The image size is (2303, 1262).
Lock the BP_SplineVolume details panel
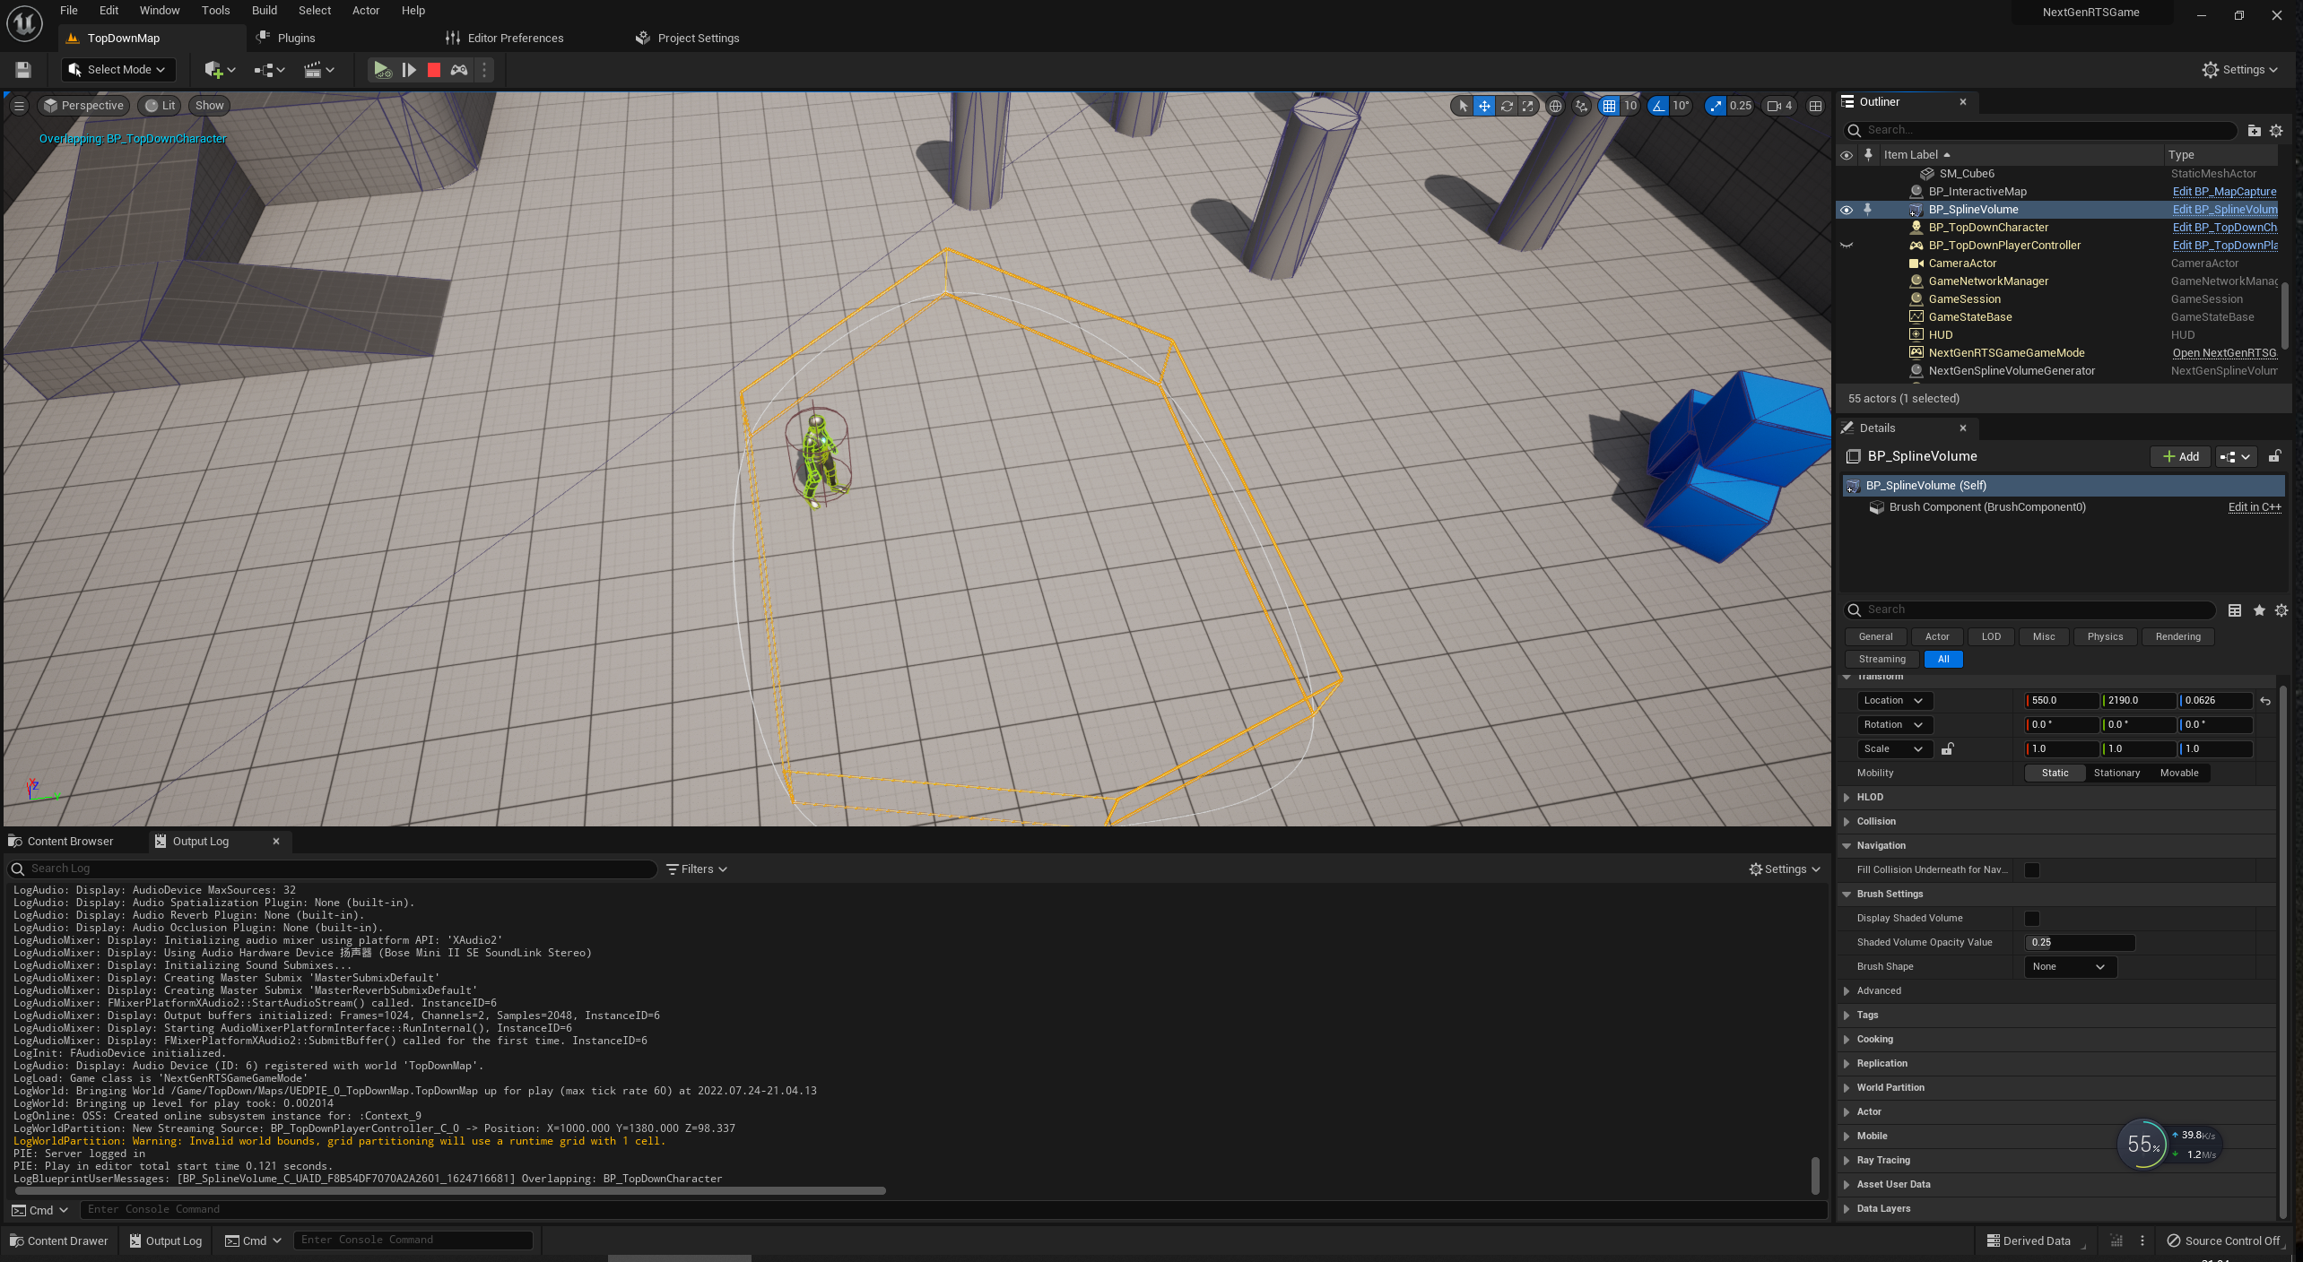[x=2274, y=457]
